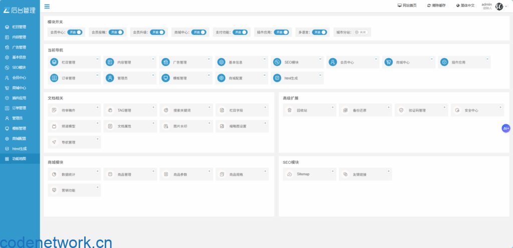Click the Sitemap icon in SEO模块
The width and height of the screenshot is (513, 248).
point(289,174)
